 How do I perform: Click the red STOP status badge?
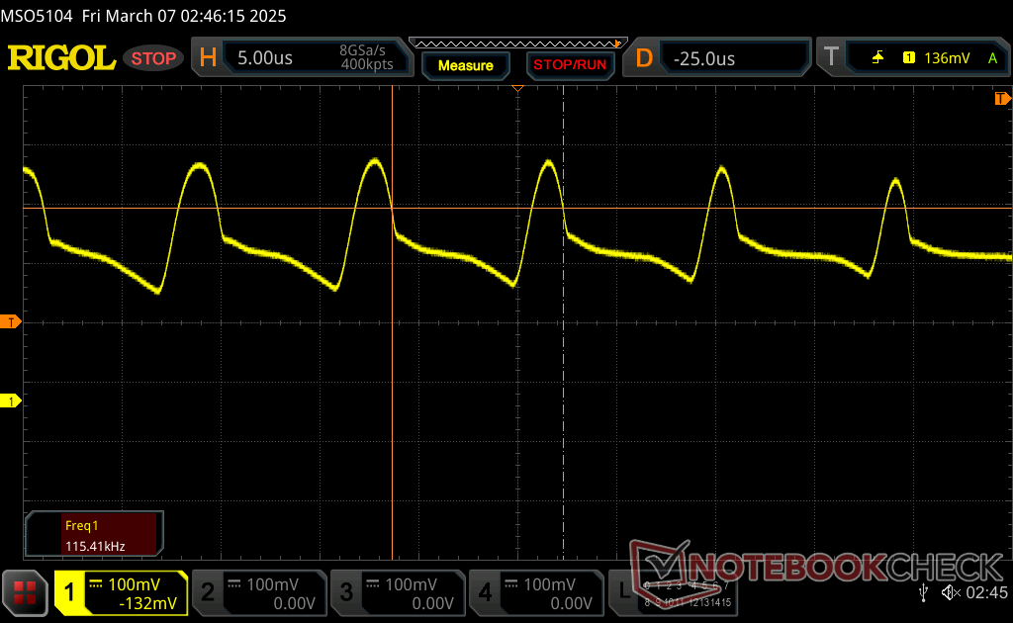click(154, 58)
